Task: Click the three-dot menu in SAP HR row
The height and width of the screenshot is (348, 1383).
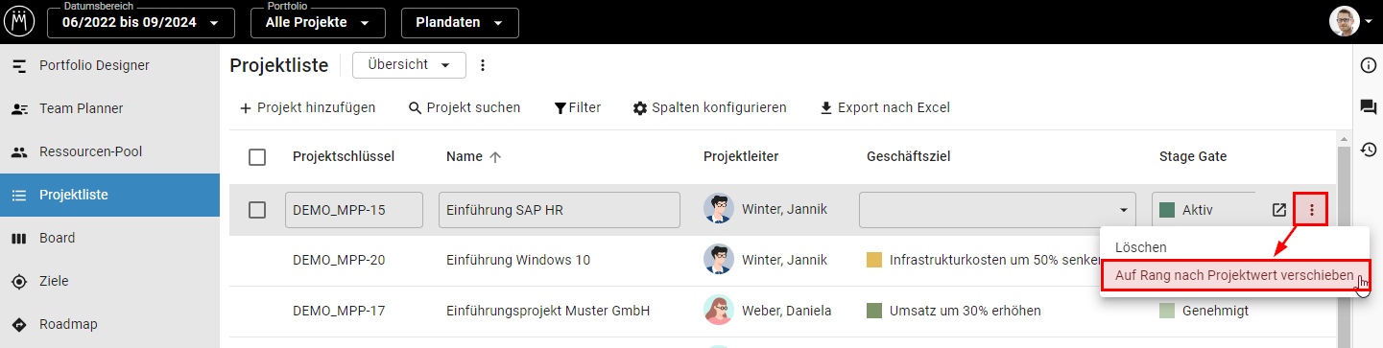Action: click(1311, 210)
